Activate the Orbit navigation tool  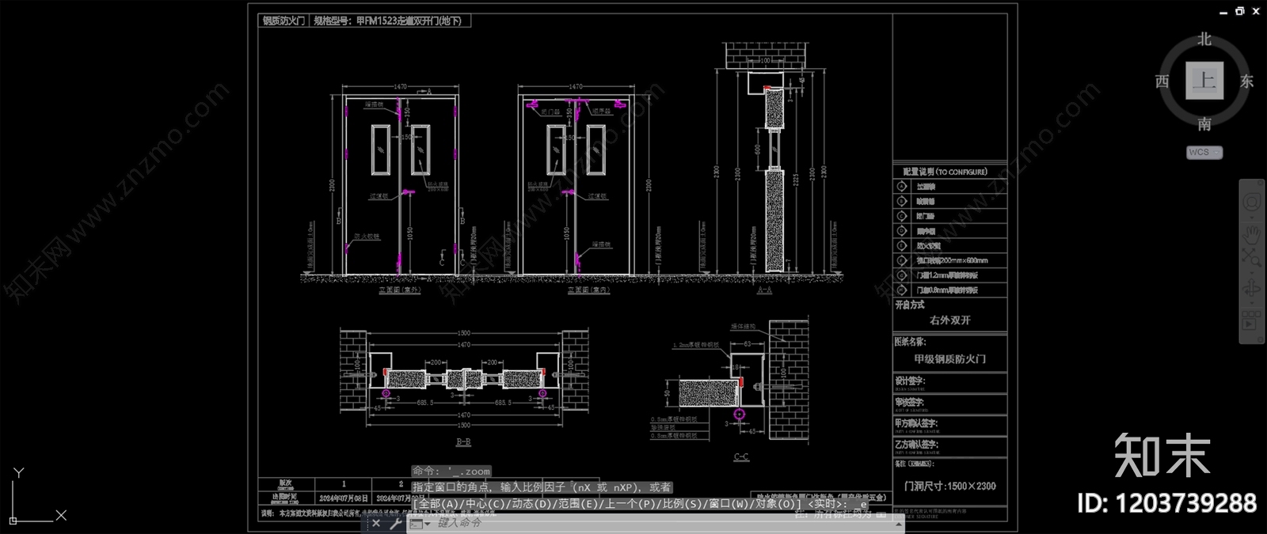pyautogui.click(x=1252, y=290)
